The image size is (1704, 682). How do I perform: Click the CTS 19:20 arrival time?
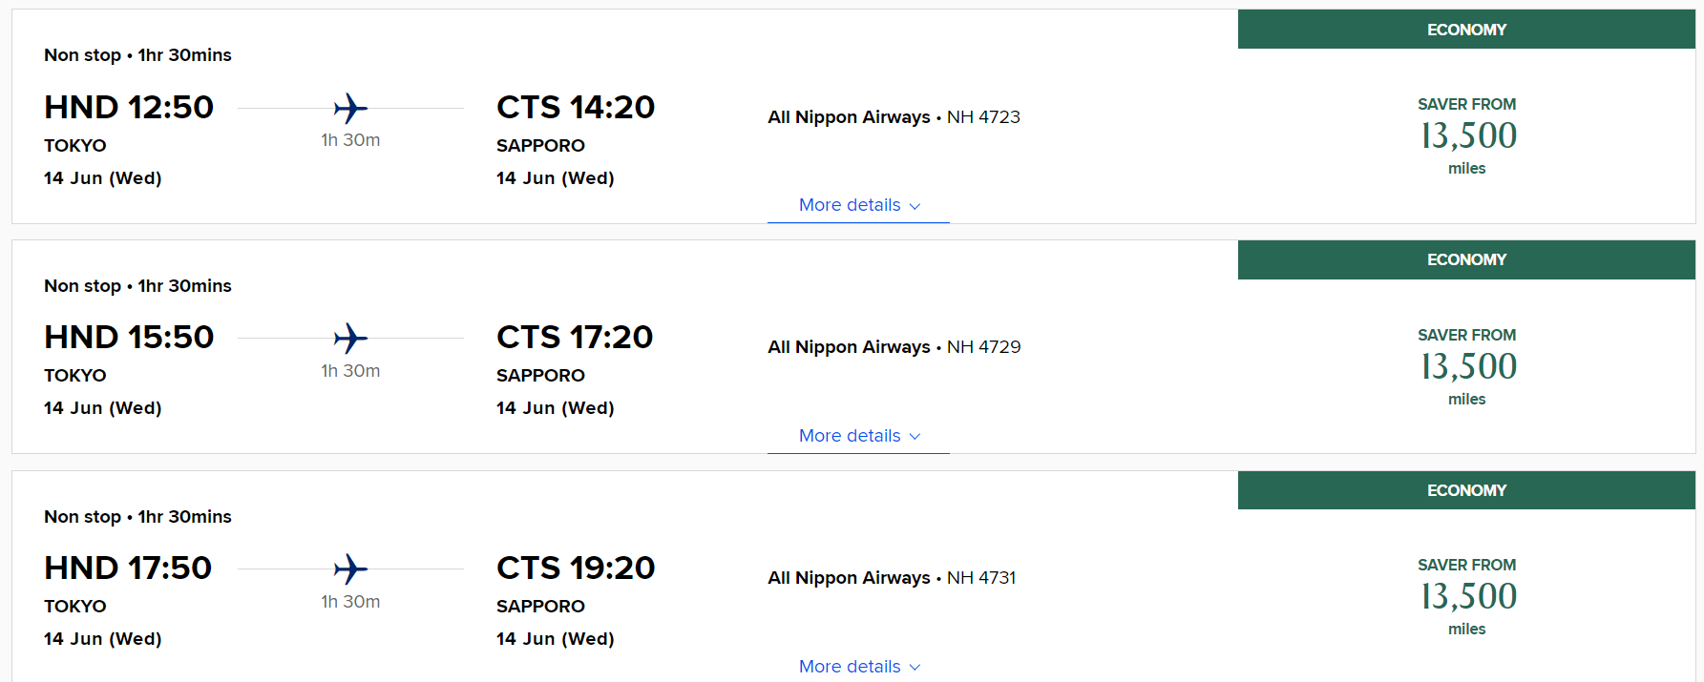click(576, 568)
